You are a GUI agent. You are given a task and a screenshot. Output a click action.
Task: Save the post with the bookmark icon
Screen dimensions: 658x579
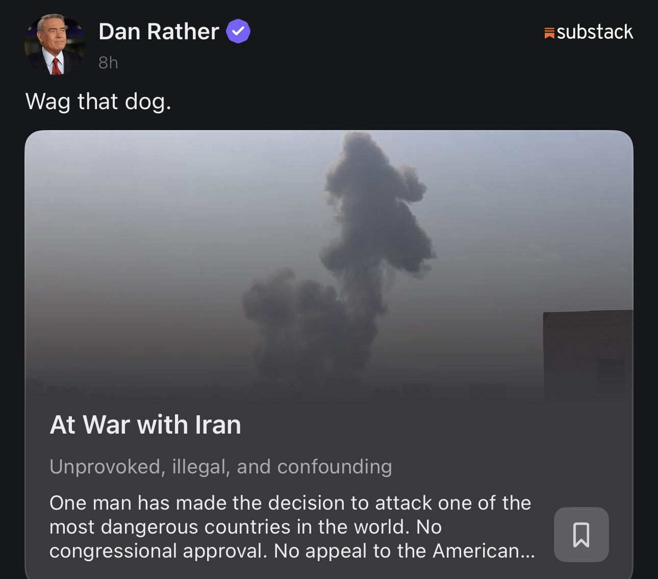coord(581,535)
